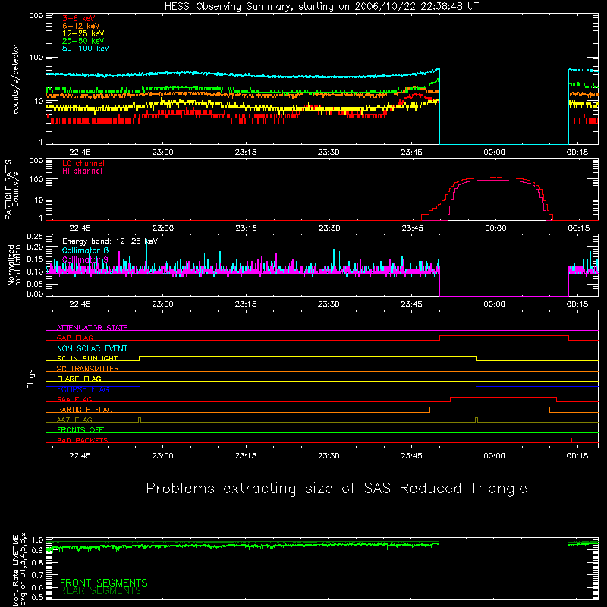607x607 pixels.
Task: Click the first AAZ FLAG pulse near 22:55
Action: (x=140, y=420)
